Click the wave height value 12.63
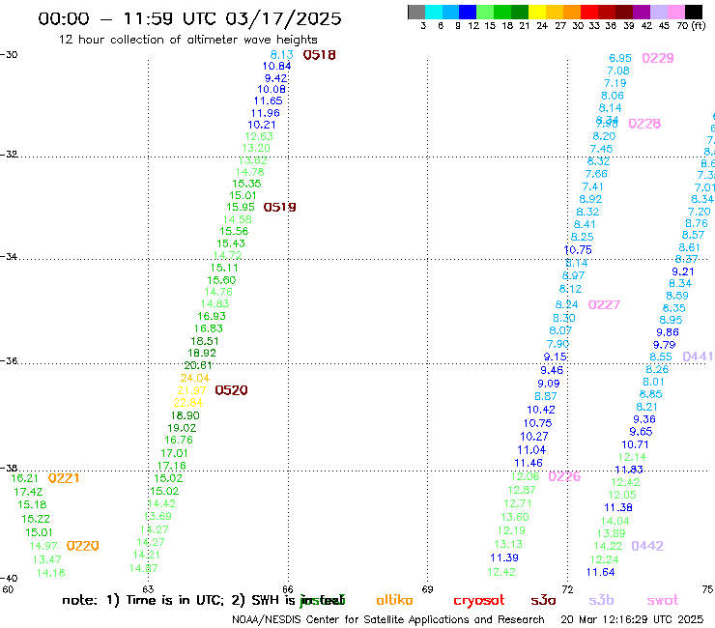 pyautogui.click(x=259, y=136)
